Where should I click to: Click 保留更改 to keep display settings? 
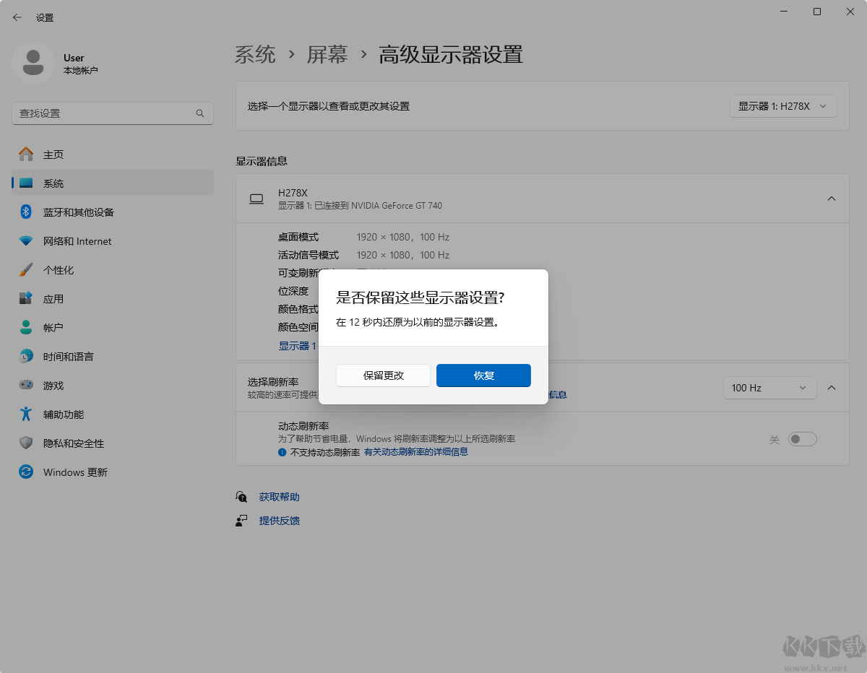click(x=383, y=375)
